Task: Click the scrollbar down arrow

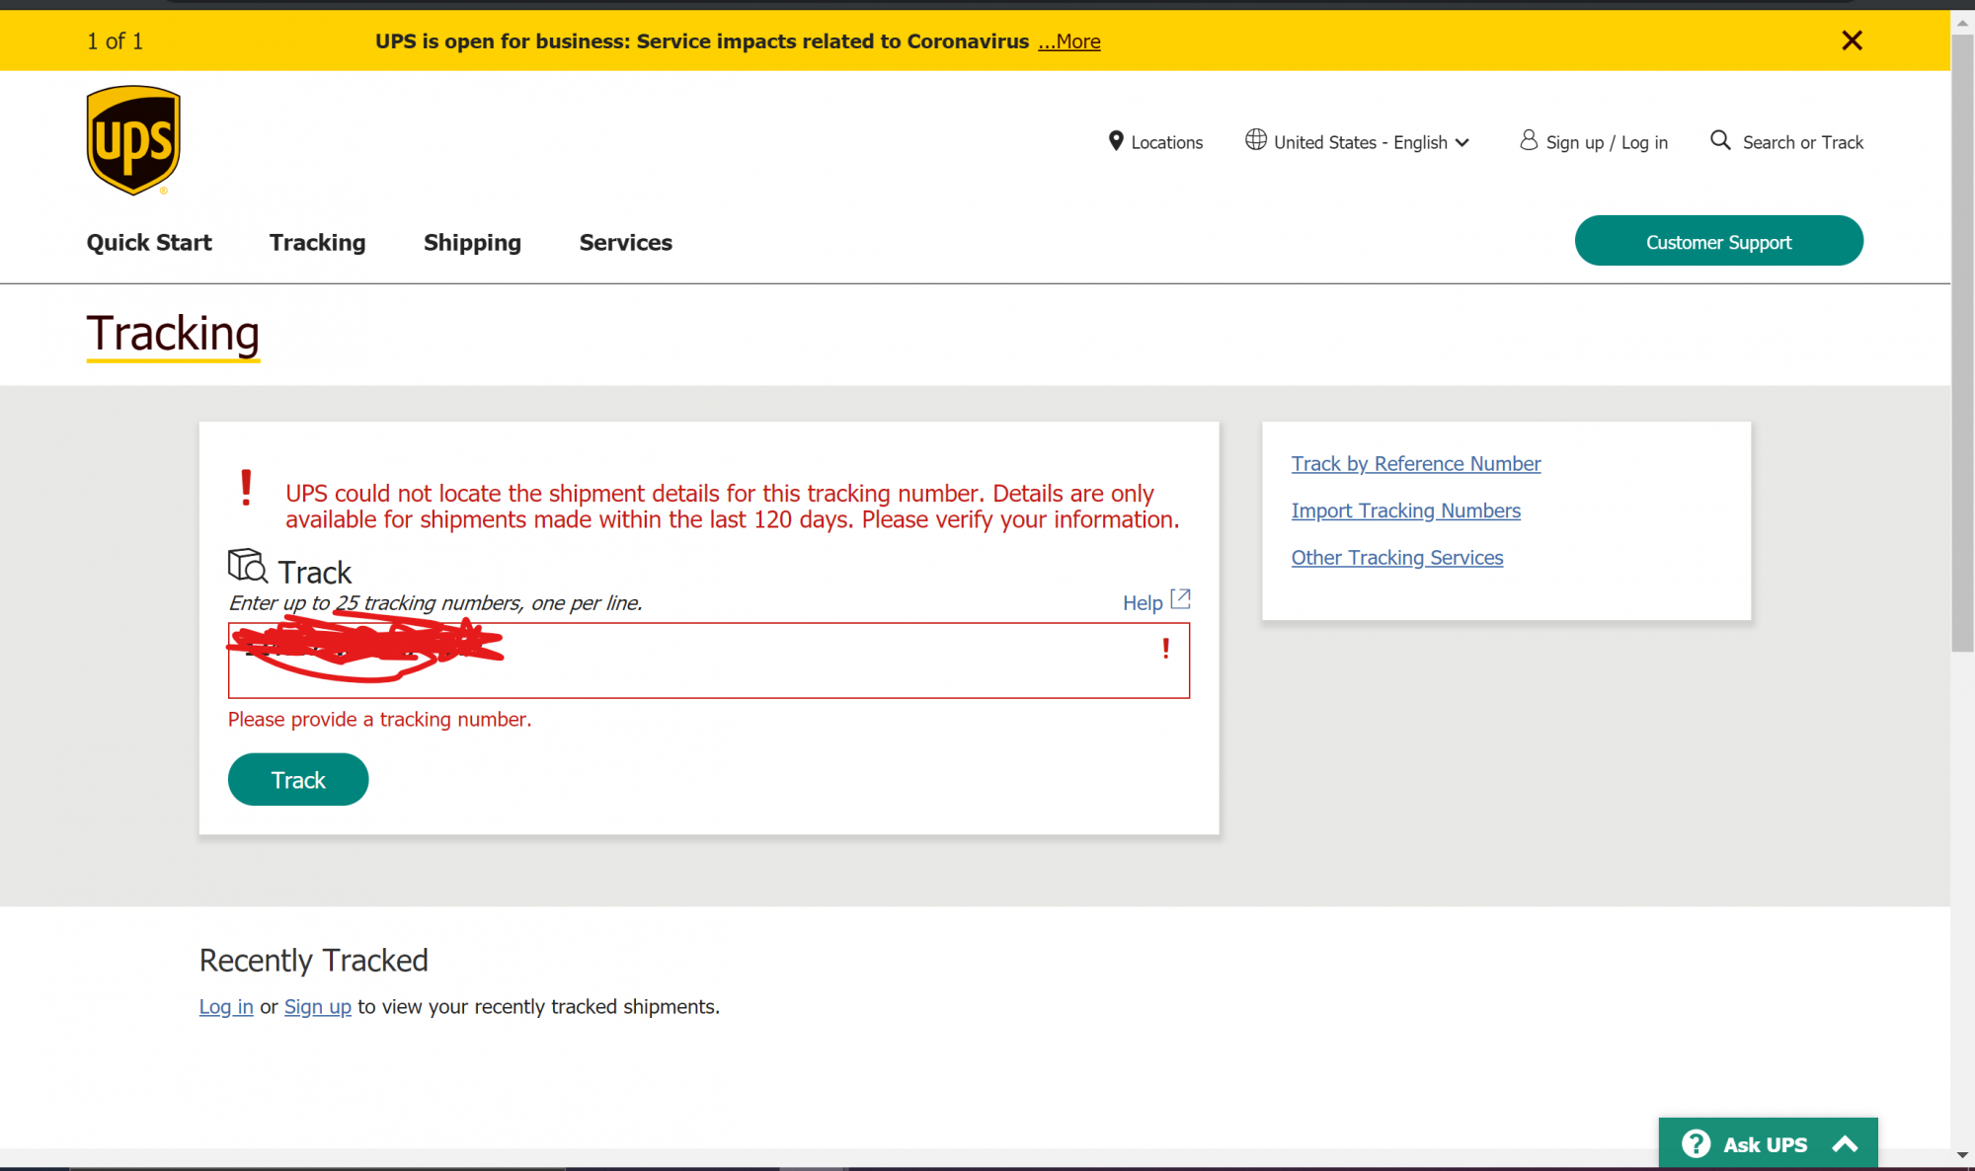Action: 1962,1154
